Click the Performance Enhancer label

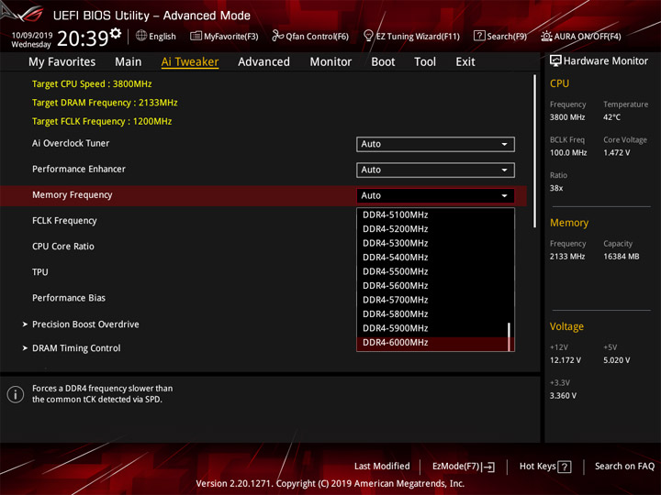(79, 170)
